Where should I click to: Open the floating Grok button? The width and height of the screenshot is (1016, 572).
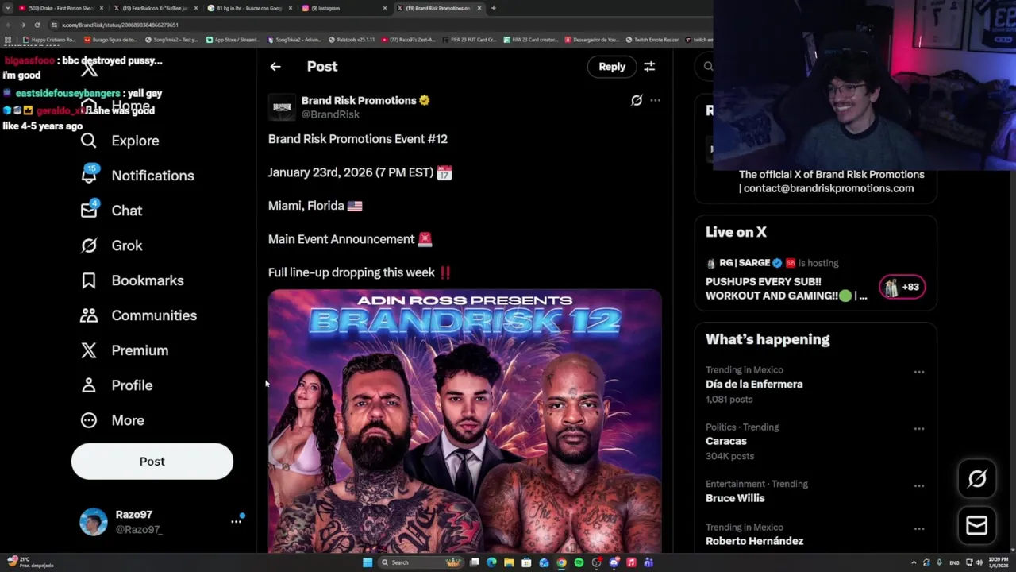(977, 478)
